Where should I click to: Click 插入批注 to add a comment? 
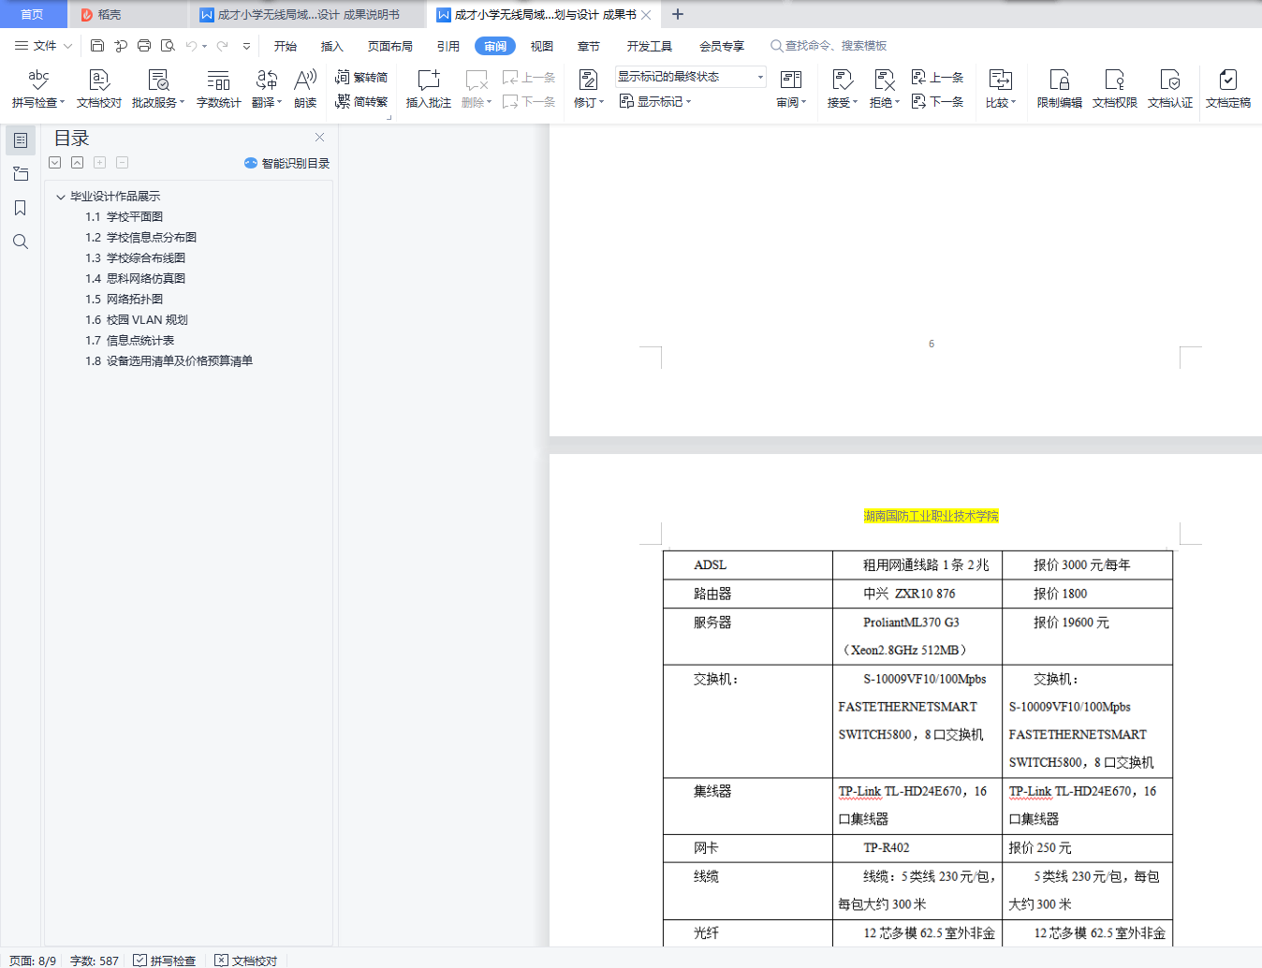[428, 89]
